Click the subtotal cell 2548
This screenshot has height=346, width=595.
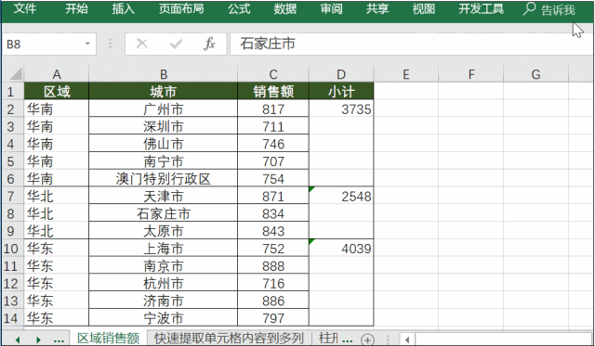pyautogui.click(x=341, y=196)
